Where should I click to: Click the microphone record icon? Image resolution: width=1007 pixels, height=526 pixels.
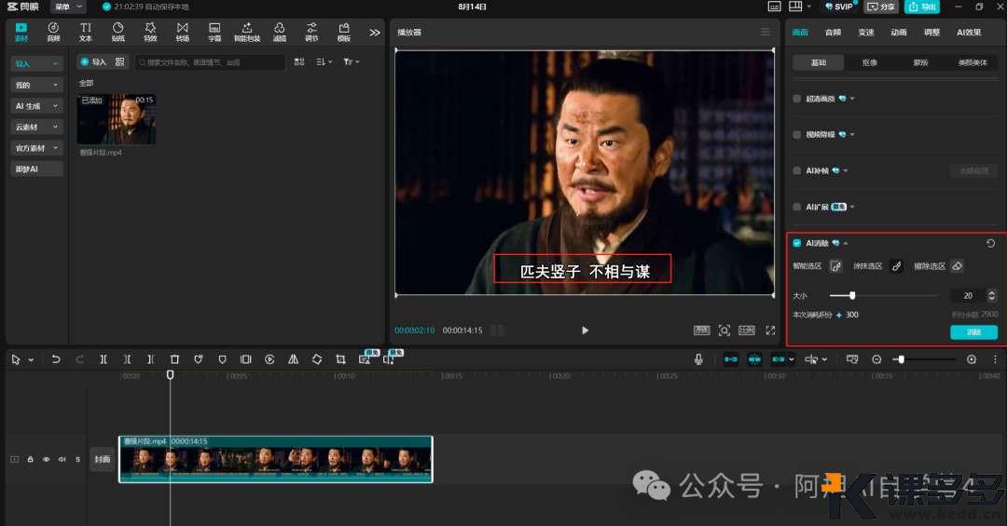698,359
